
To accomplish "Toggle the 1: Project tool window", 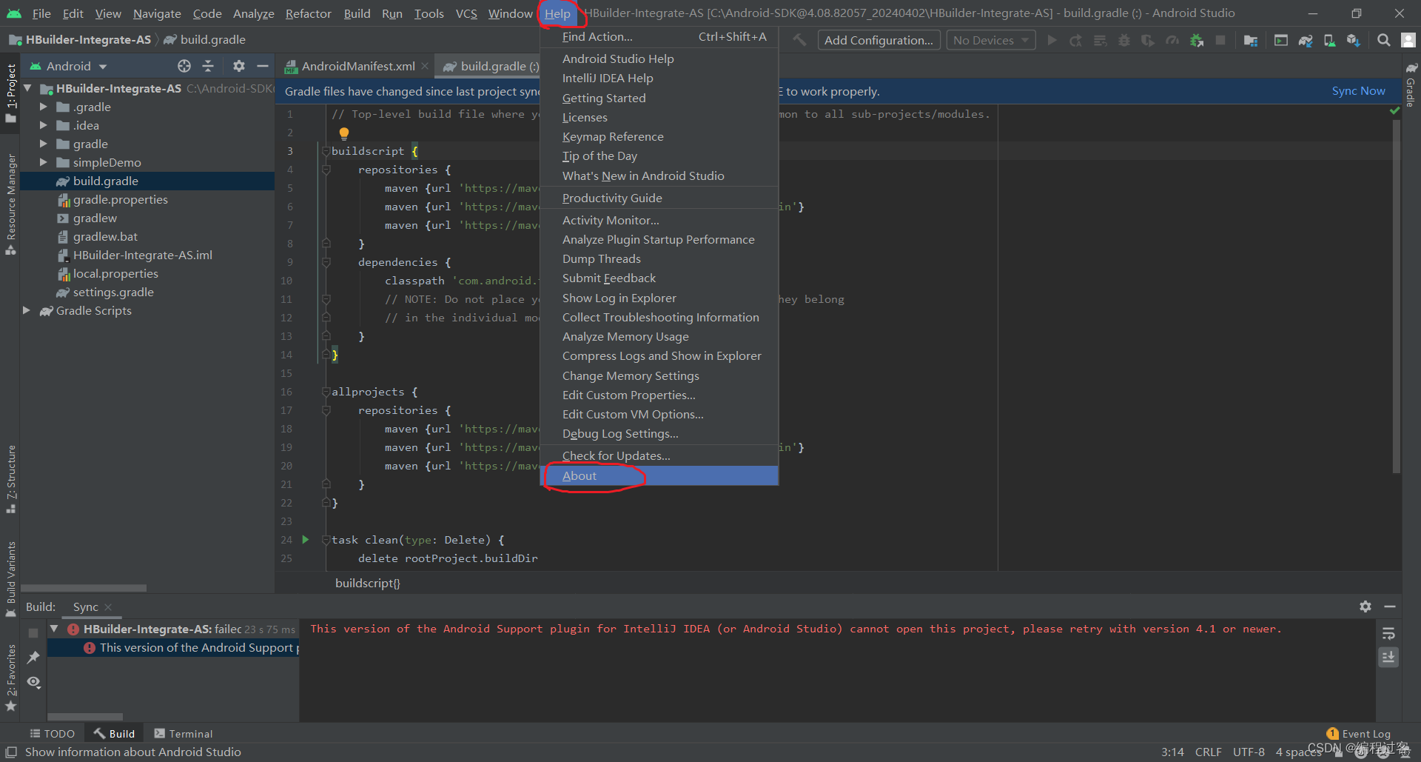I will pos(10,93).
